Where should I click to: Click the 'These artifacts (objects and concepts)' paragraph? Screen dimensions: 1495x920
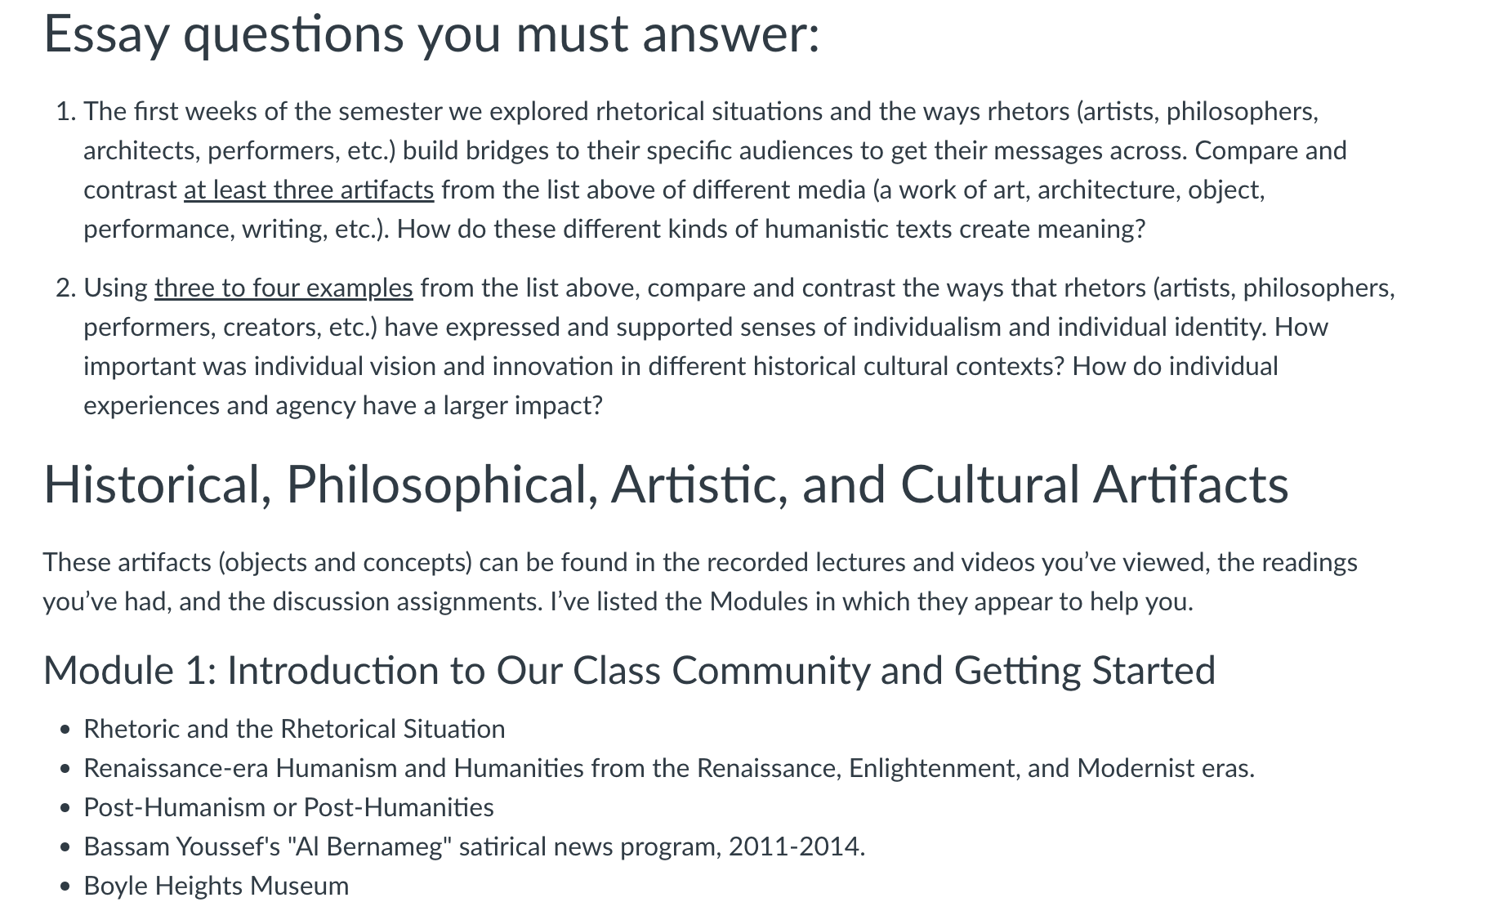[x=700, y=582]
